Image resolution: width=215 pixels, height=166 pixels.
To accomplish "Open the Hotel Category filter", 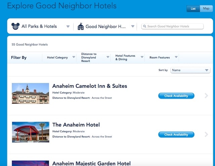I will pyautogui.click(x=59, y=57).
